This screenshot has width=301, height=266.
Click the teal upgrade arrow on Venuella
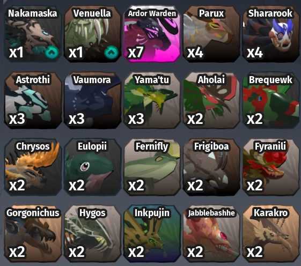tap(111, 52)
